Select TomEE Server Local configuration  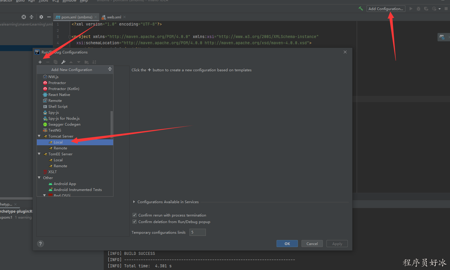pyautogui.click(x=75, y=160)
